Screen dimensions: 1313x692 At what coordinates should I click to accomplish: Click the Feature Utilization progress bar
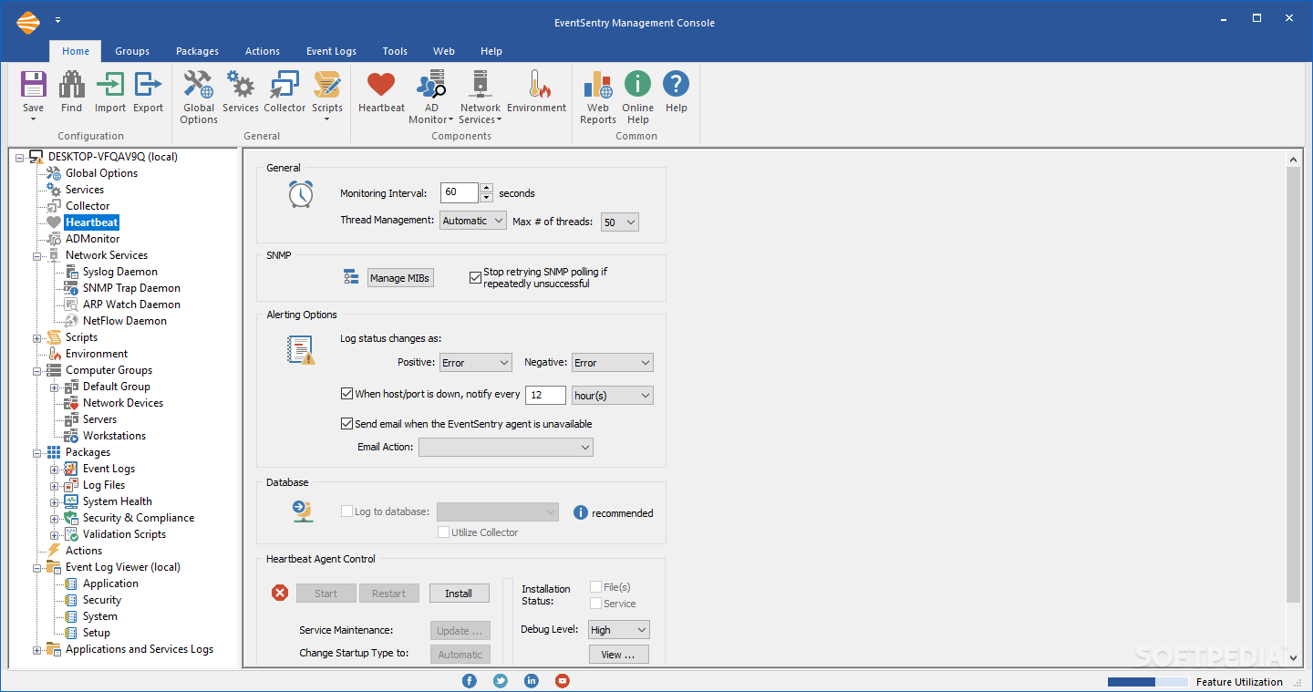click(1147, 682)
